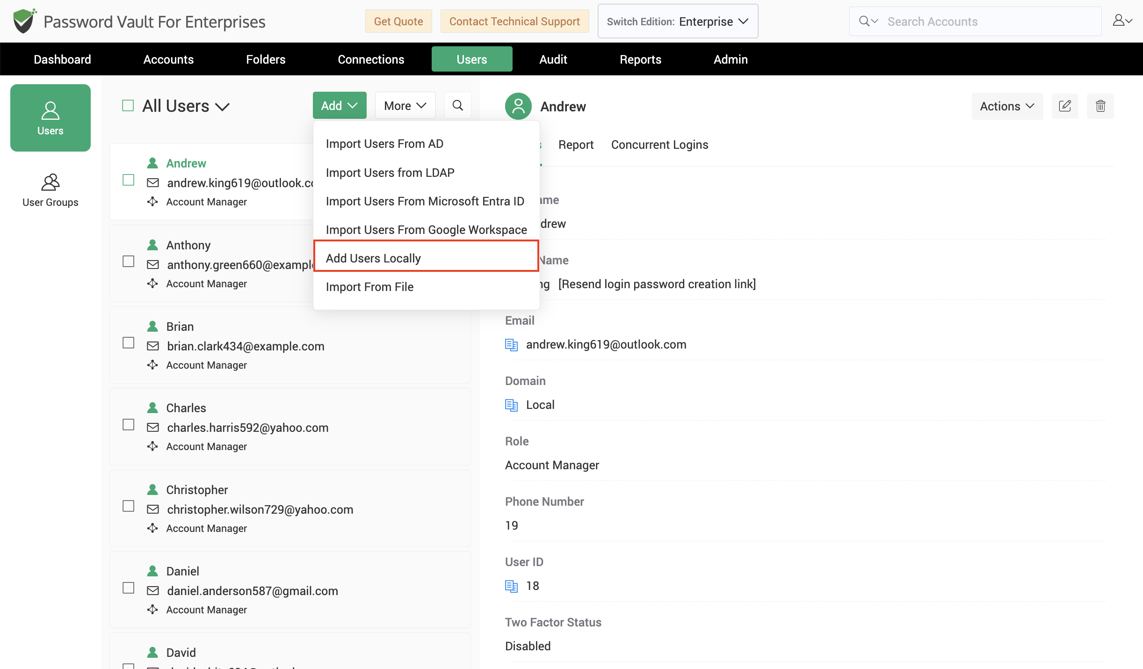Click the copy icon beside User ID 18
This screenshot has height=669, width=1143.
pyautogui.click(x=511, y=586)
